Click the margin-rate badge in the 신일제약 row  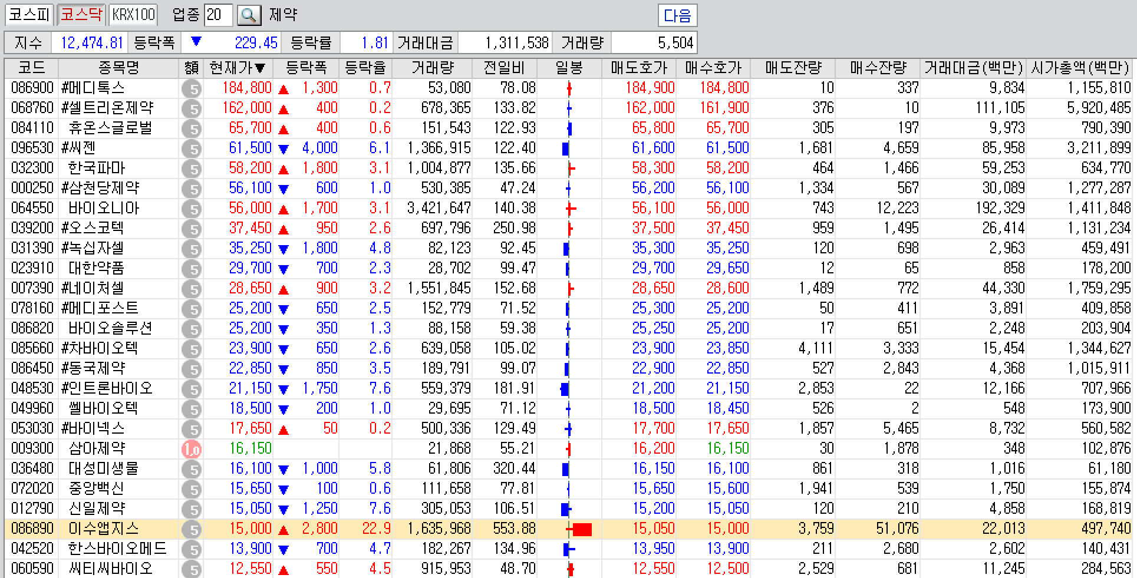(x=192, y=510)
